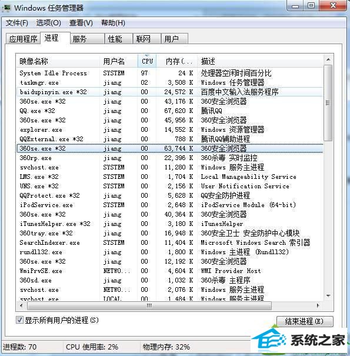The height and width of the screenshot is (356, 350).
Task: Click the 45,956 K memory cell
Action: pos(179,120)
